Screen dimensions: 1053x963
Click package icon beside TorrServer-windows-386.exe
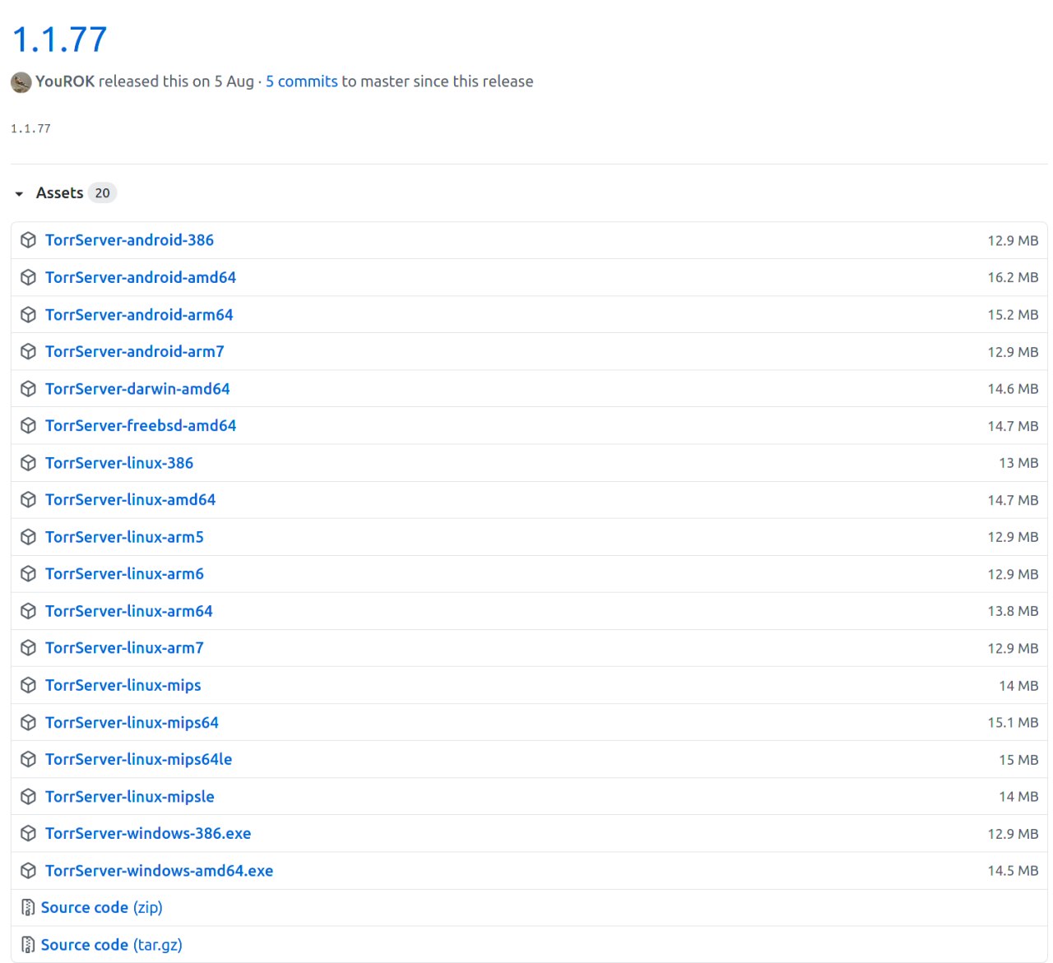pyautogui.click(x=28, y=834)
